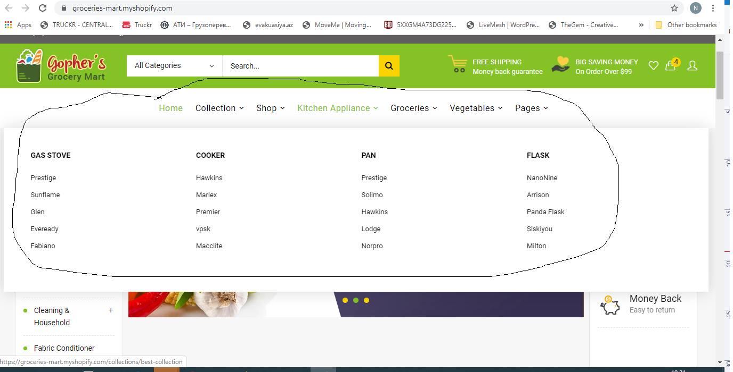
Task: Go to the Home menu item
Action: coord(170,108)
